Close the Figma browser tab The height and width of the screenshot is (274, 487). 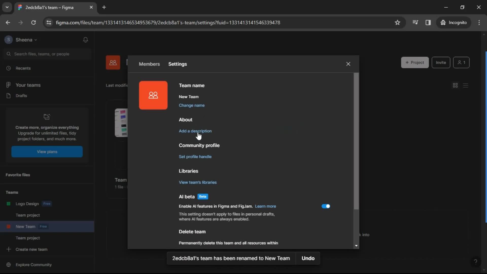tap(91, 7)
